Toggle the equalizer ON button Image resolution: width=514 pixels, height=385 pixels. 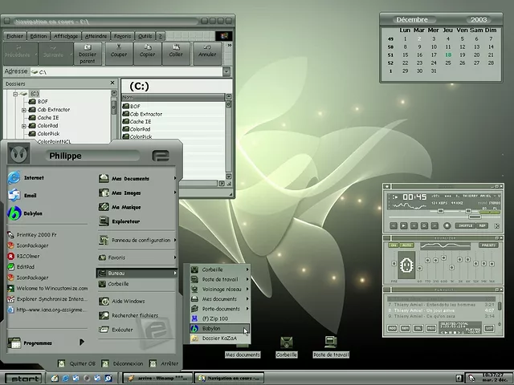tap(394, 245)
